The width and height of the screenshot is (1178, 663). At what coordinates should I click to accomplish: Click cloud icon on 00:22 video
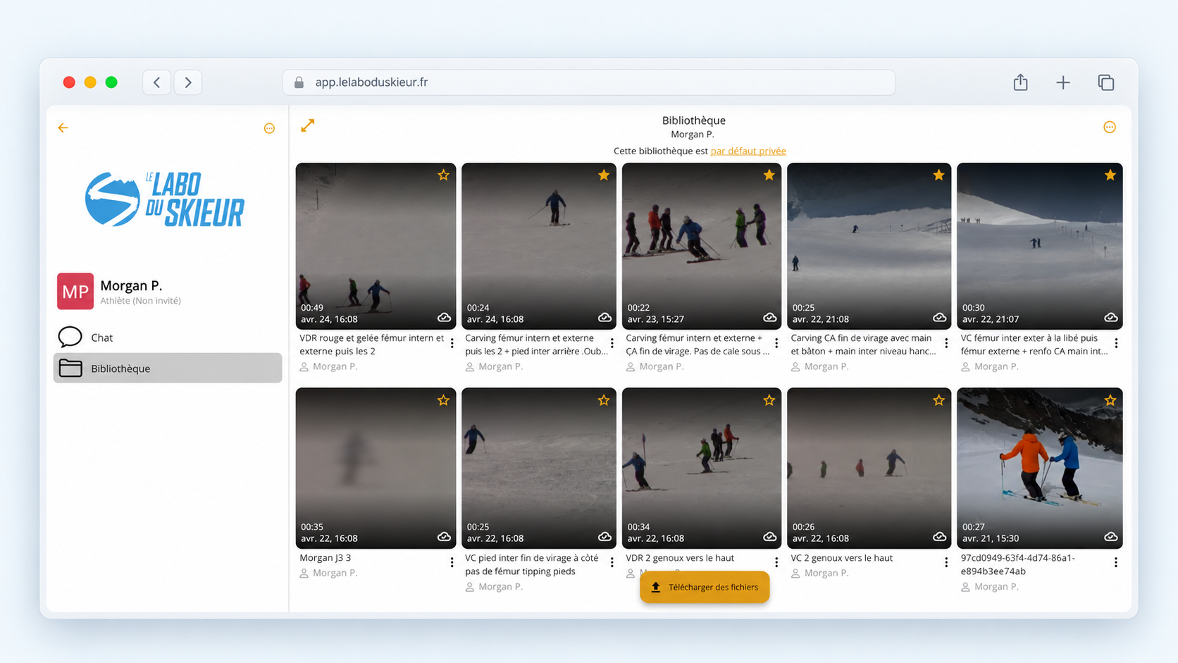[770, 318]
